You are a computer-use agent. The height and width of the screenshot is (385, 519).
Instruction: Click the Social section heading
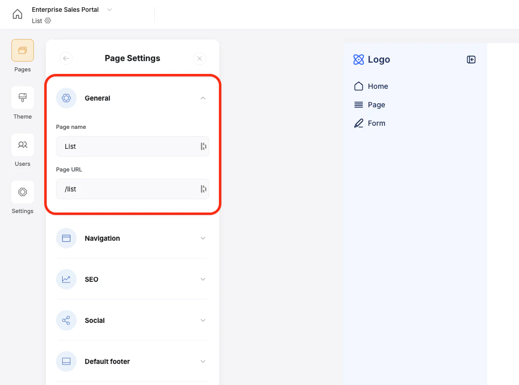95,320
